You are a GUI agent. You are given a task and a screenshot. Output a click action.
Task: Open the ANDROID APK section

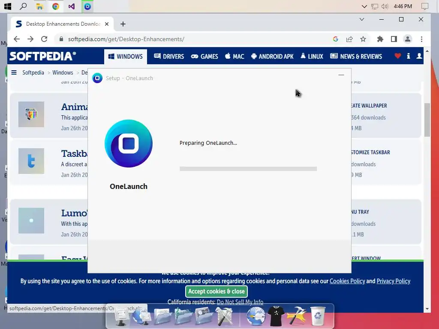(x=272, y=57)
